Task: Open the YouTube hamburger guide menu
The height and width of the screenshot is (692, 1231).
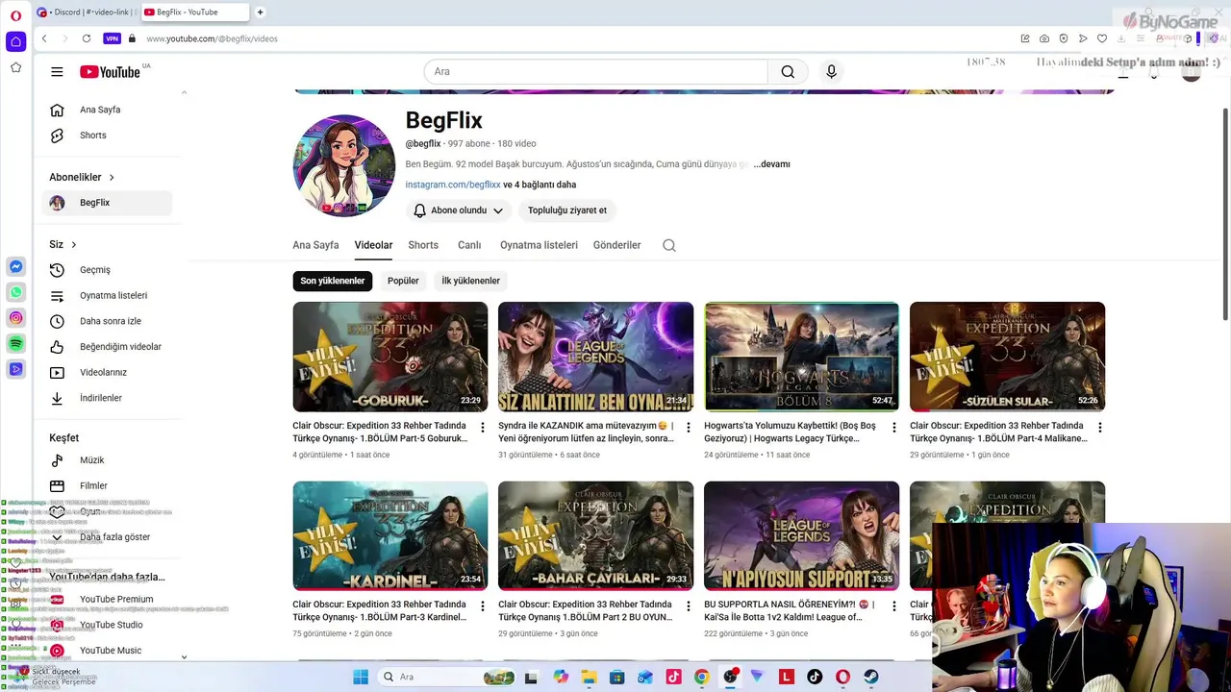Action: (x=57, y=72)
